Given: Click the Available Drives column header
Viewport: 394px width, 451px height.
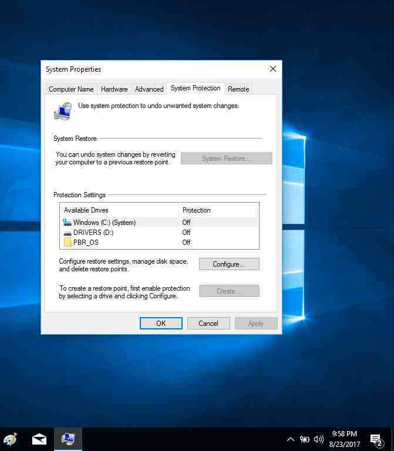Looking at the screenshot, I should 120,210.
